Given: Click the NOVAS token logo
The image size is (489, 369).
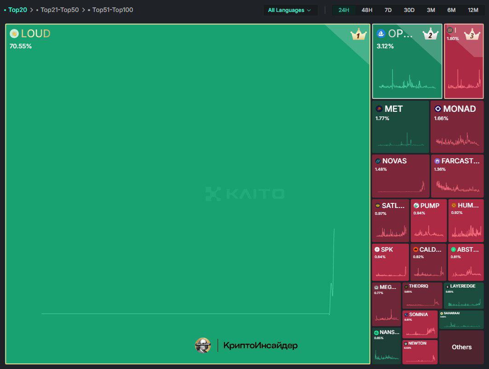Looking at the screenshot, I should [378, 161].
